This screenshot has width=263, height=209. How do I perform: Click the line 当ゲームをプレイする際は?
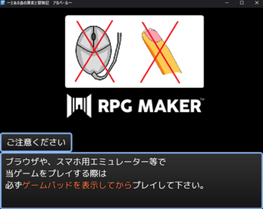(x=56, y=174)
